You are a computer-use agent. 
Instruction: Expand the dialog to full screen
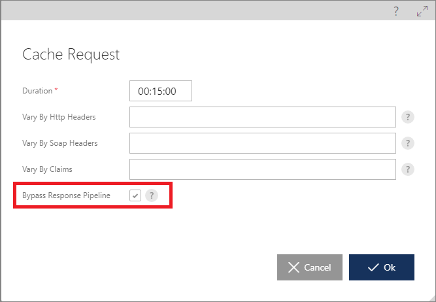pyautogui.click(x=422, y=11)
